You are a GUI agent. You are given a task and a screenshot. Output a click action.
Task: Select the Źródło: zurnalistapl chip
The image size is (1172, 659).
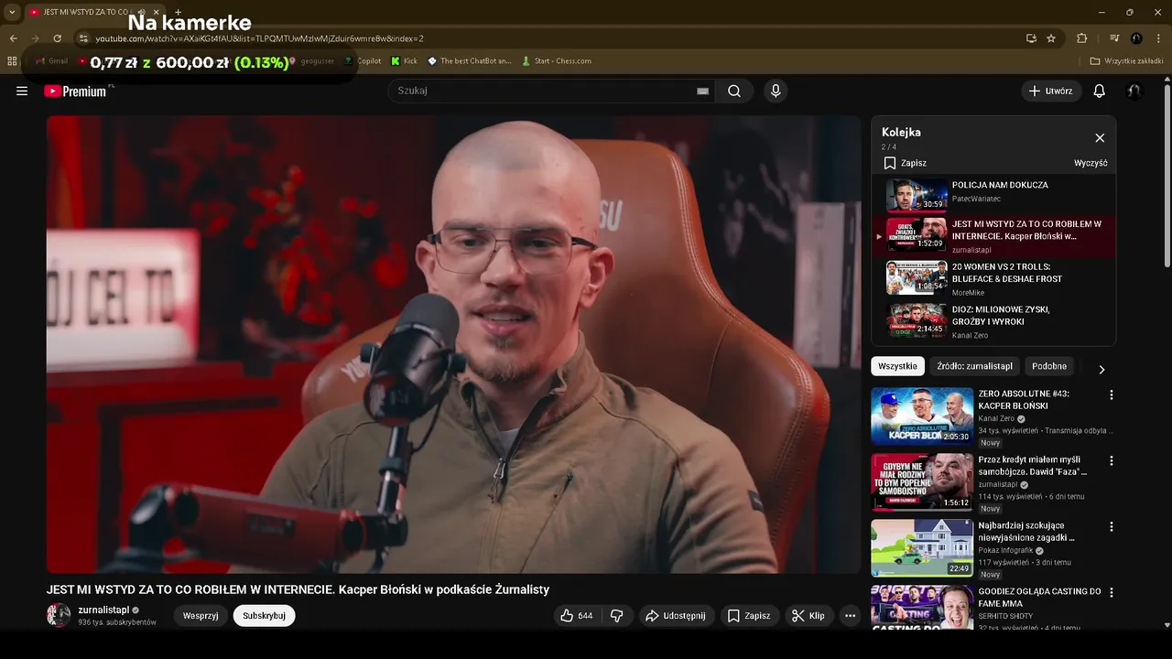pyautogui.click(x=974, y=366)
